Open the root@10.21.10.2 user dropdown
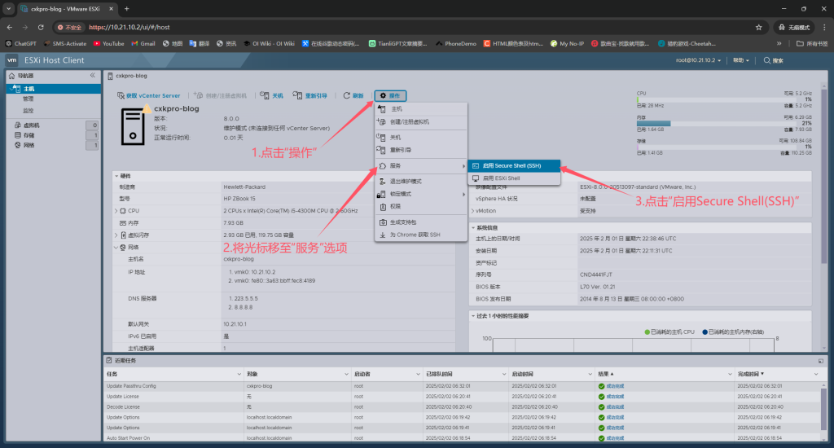 (x=698, y=60)
